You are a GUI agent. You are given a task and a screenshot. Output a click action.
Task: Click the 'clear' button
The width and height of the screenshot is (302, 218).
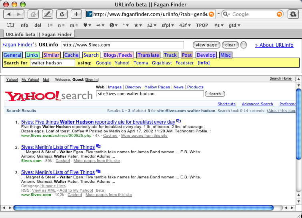tap(230, 45)
